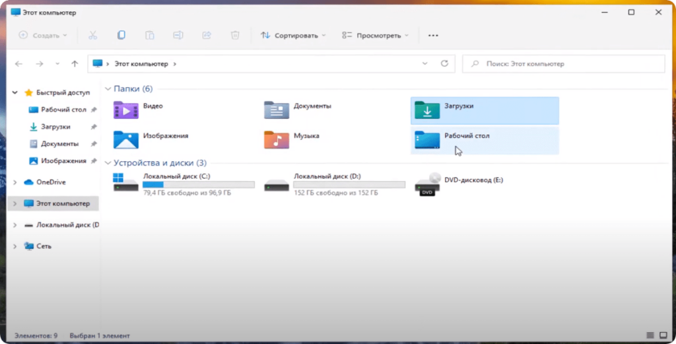
Task: Collapse the Папки (6) group
Action: [108, 88]
